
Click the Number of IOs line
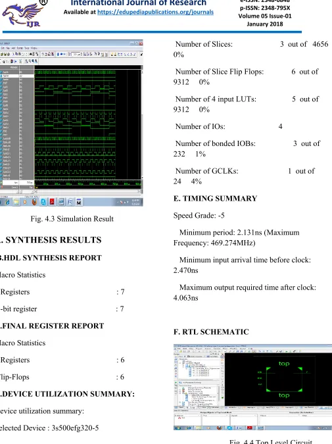click(x=229, y=126)
